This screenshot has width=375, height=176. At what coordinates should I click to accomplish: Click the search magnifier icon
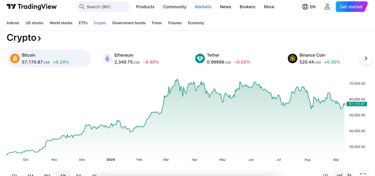(82, 7)
